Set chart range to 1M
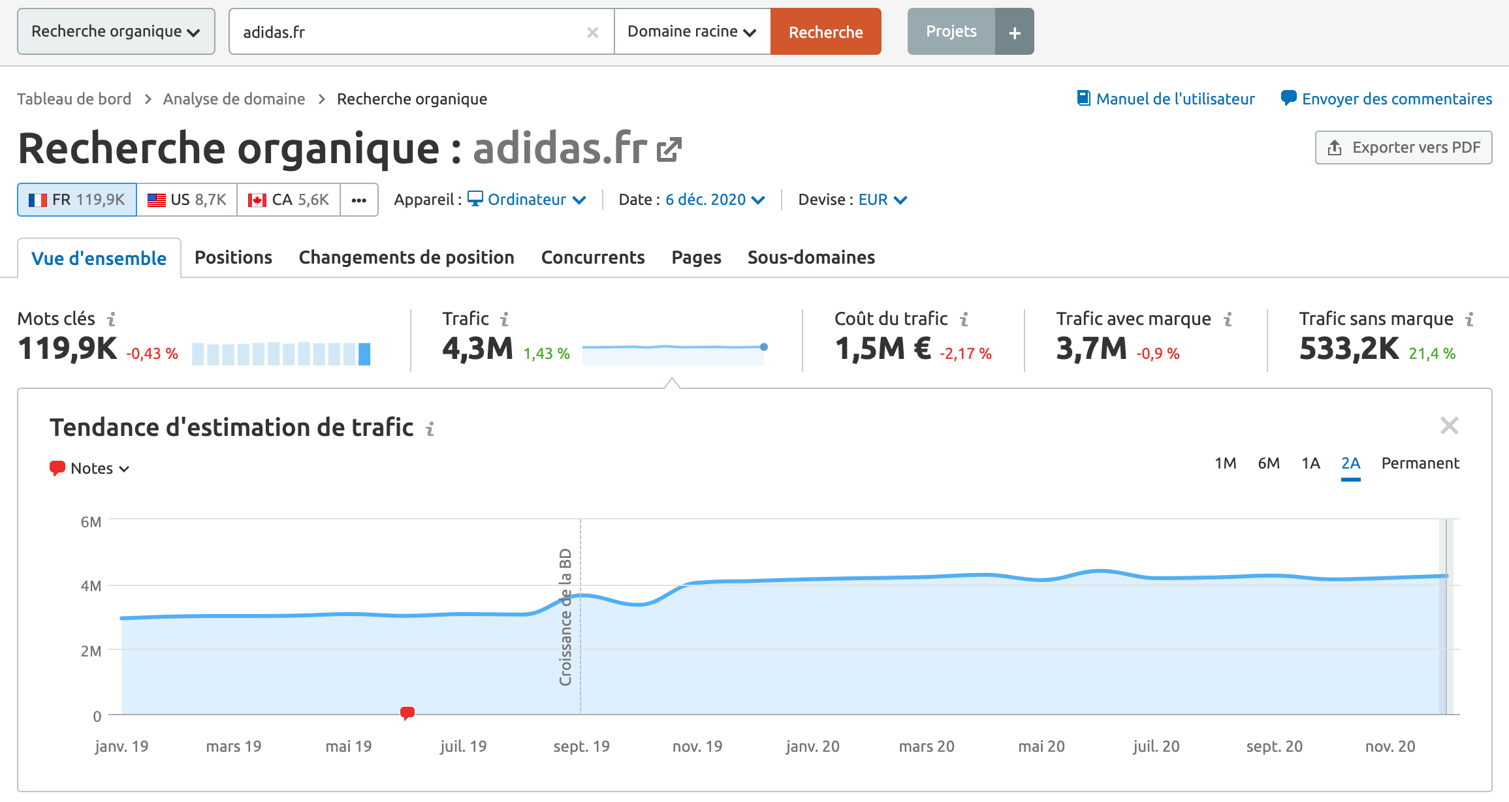This screenshot has width=1509, height=802. point(1225,463)
